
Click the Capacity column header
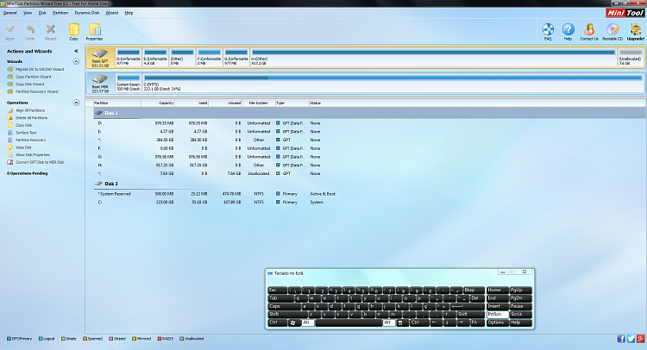tap(158, 103)
